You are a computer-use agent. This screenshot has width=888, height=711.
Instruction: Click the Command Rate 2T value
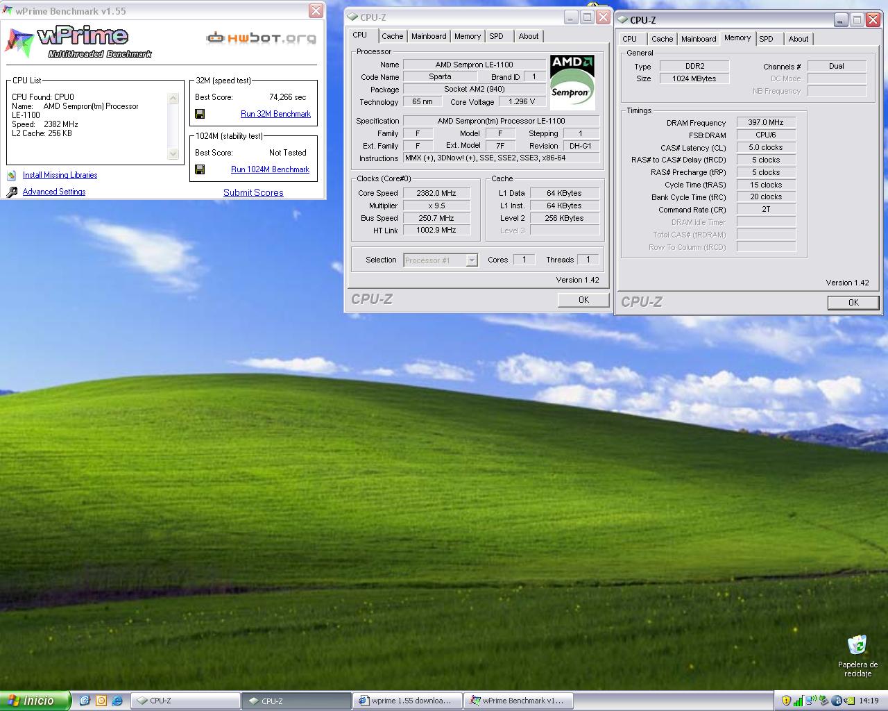click(x=766, y=209)
